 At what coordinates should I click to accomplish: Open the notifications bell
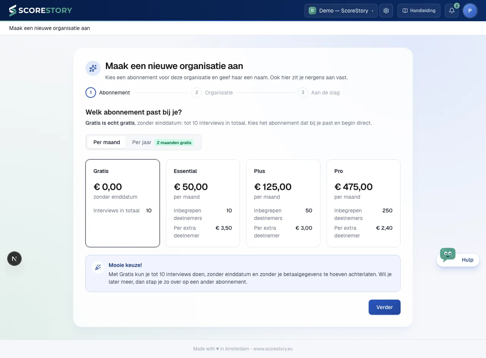(x=452, y=11)
